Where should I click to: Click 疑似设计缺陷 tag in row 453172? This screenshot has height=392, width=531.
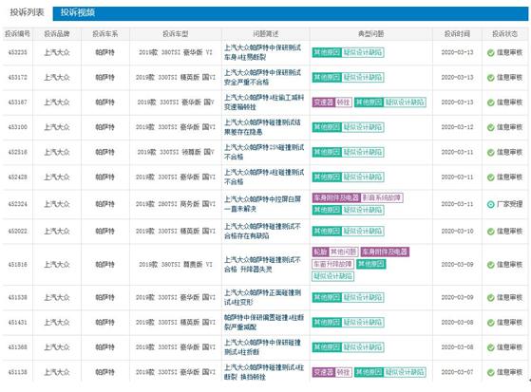point(362,78)
